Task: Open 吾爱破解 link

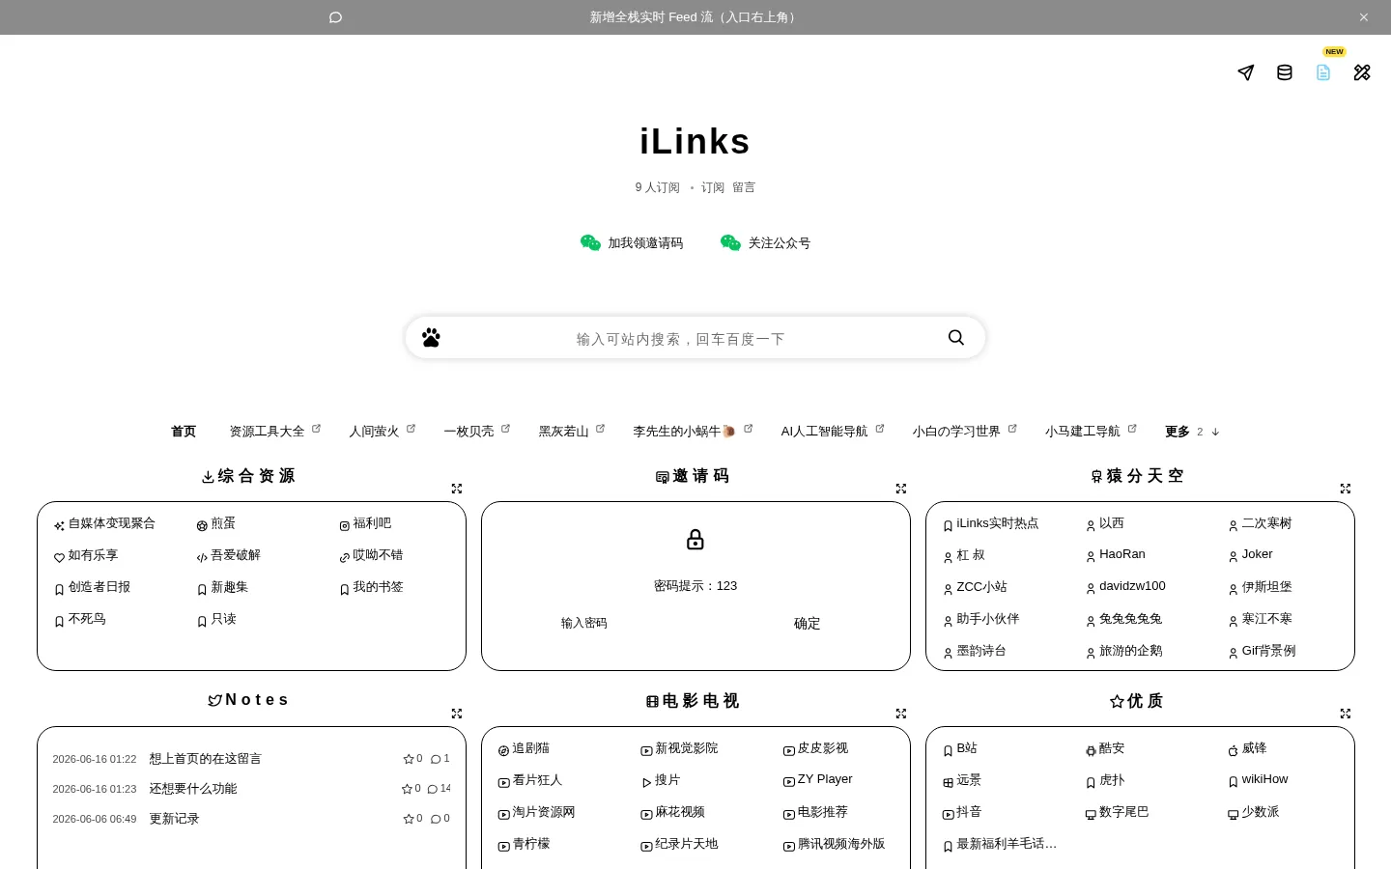Action: (x=228, y=555)
